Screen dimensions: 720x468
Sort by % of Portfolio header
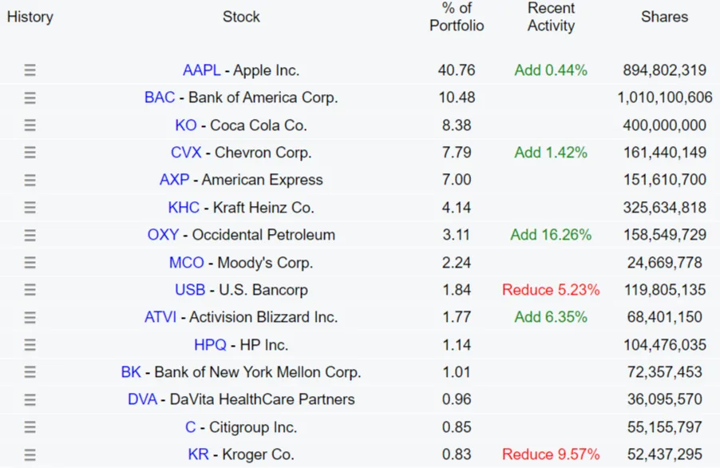pos(457,17)
